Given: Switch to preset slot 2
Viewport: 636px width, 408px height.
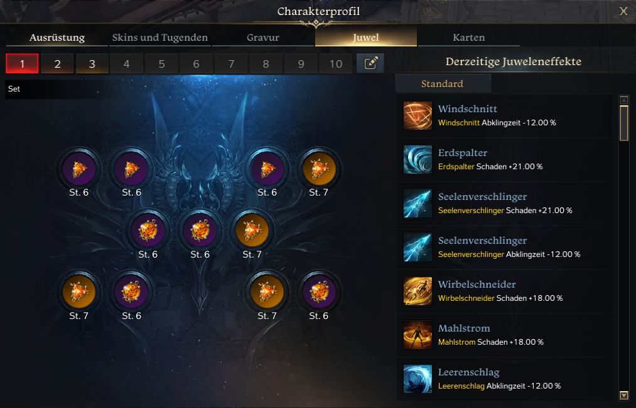Looking at the screenshot, I should 57,63.
